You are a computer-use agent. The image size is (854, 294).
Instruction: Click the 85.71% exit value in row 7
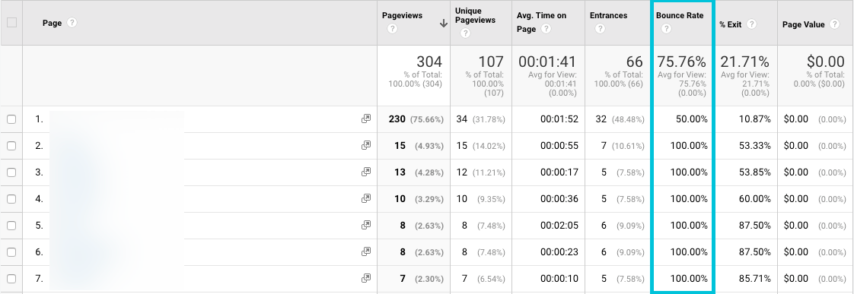click(x=755, y=279)
